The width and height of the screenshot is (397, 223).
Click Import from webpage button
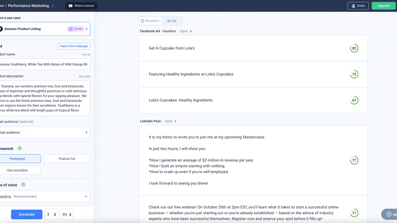(x=74, y=46)
